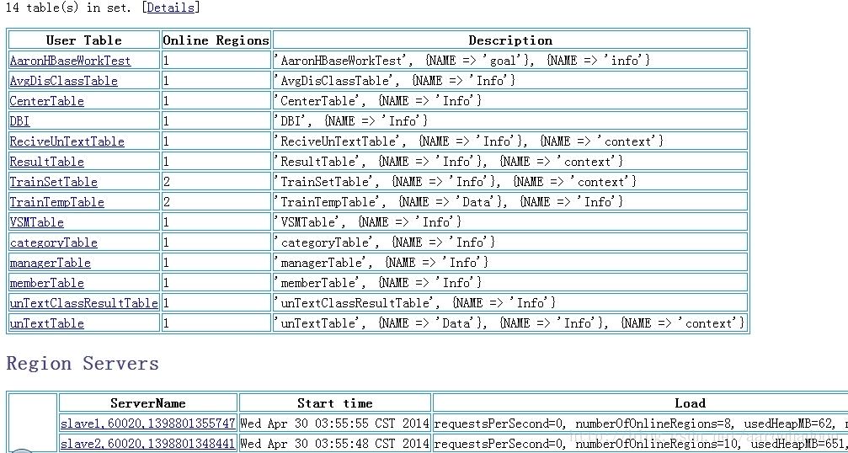Click the categoryTable description cell

(x=510, y=242)
